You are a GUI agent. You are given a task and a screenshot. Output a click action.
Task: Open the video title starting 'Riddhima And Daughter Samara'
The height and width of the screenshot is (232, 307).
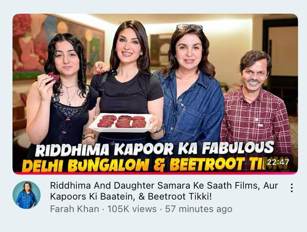(164, 191)
